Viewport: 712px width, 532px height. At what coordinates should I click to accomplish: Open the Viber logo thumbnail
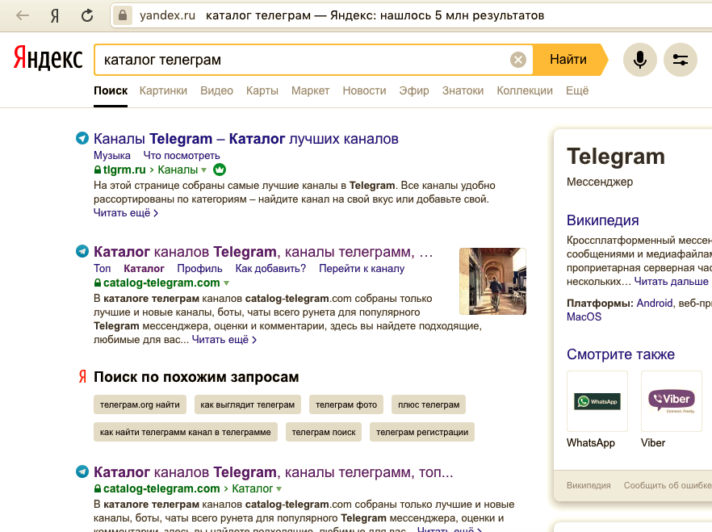pos(671,401)
